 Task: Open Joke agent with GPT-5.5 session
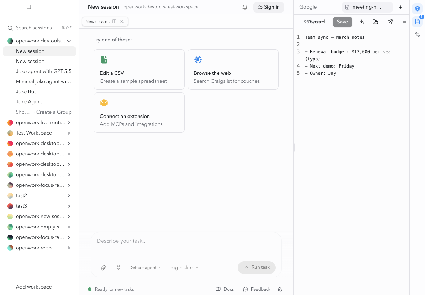coord(43,72)
